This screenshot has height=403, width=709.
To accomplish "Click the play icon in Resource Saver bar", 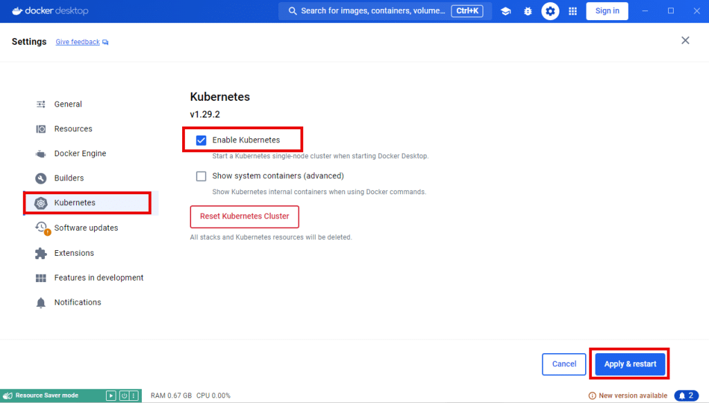I will pyautogui.click(x=111, y=395).
